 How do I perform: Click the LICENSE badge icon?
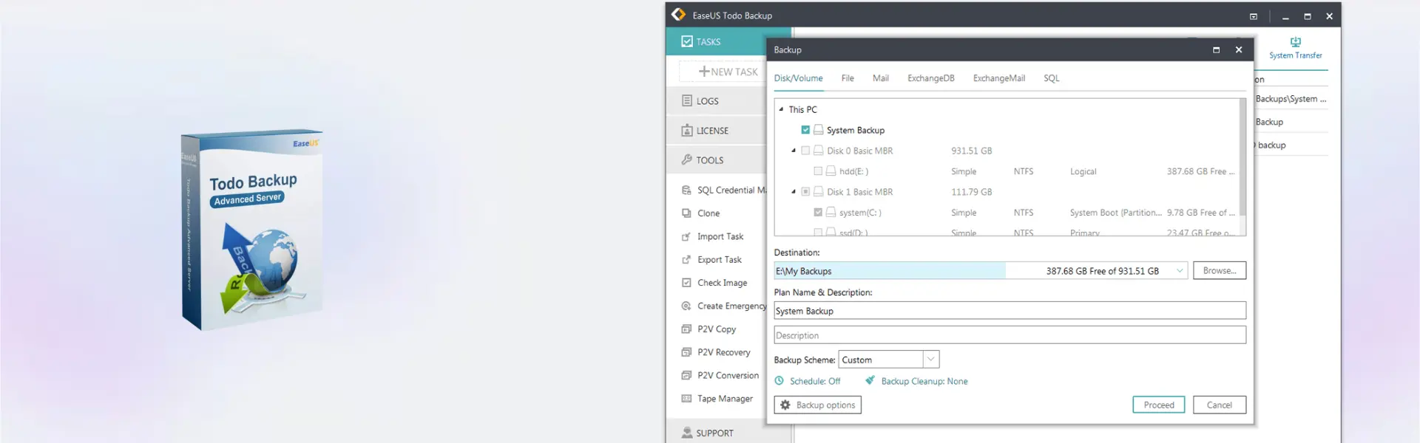[687, 130]
